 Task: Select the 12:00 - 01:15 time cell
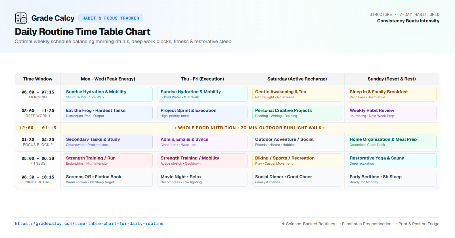click(38, 128)
